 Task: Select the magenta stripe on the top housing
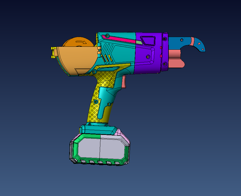[x=119, y=39]
